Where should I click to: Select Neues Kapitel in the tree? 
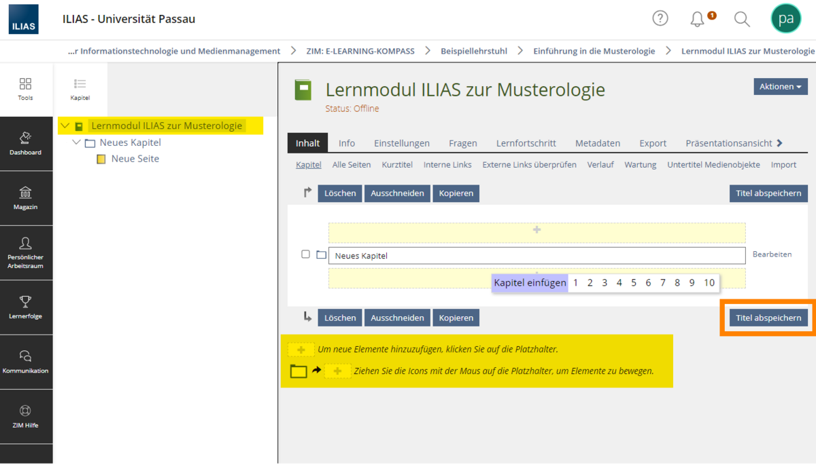click(131, 143)
